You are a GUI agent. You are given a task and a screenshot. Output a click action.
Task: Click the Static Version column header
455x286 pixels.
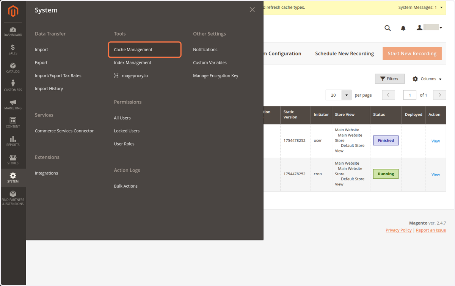pyautogui.click(x=295, y=115)
